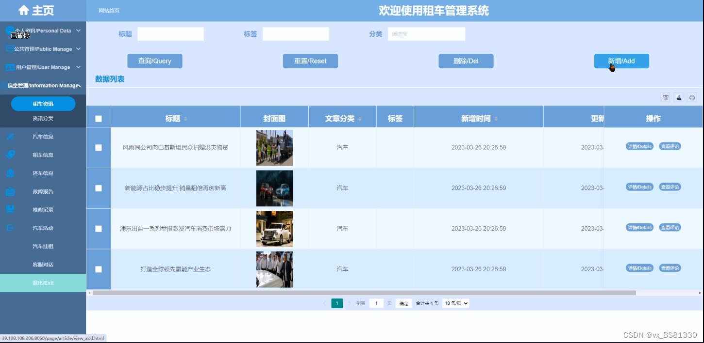Viewport: 704px width, 343px height.
Task: Click the tag icon beside 租车信息
Action: click(10, 155)
